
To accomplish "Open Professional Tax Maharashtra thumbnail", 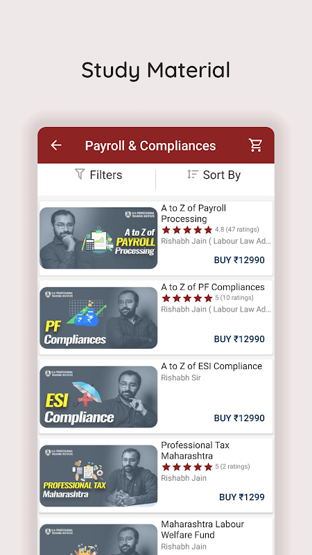I will 98,476.
